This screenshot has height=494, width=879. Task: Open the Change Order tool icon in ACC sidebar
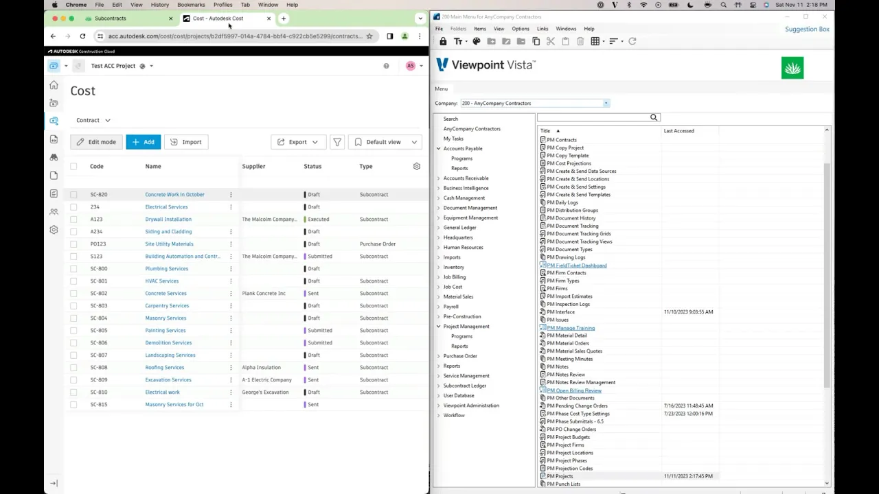(x=54, y=139)
